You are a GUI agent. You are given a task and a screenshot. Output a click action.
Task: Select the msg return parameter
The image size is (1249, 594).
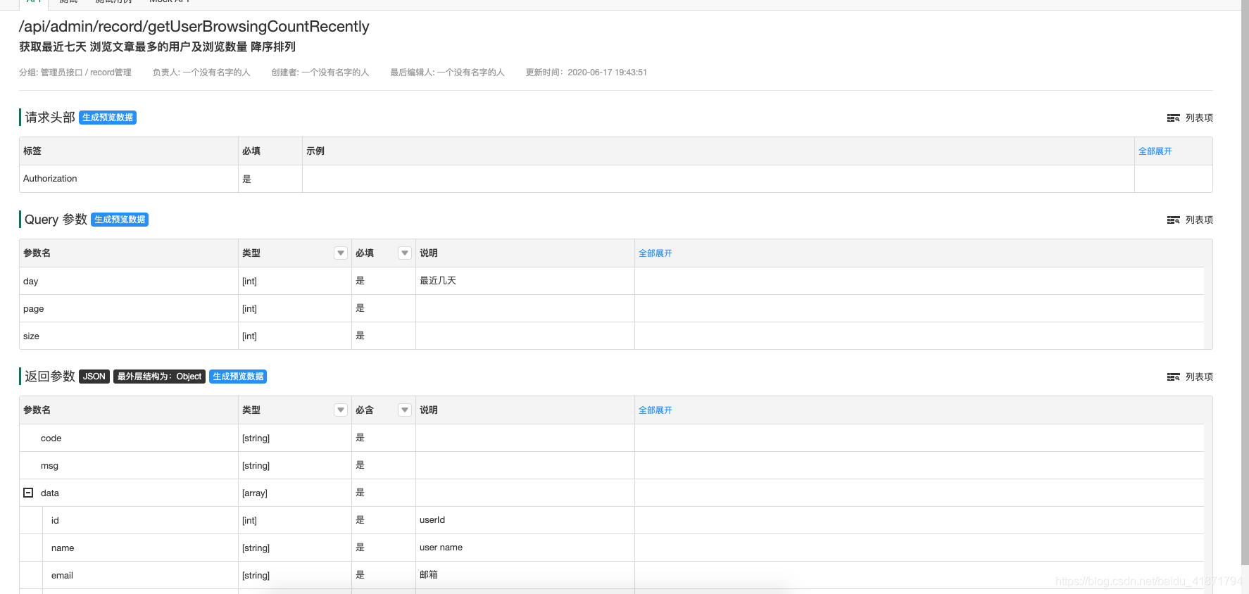click(x=49, y=465)
